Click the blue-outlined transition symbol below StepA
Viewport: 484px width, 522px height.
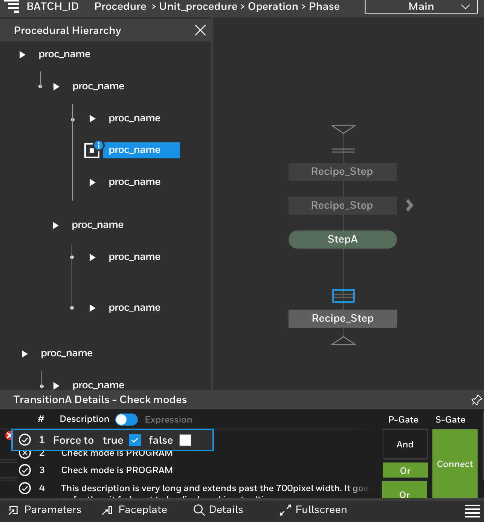(343, 296)
